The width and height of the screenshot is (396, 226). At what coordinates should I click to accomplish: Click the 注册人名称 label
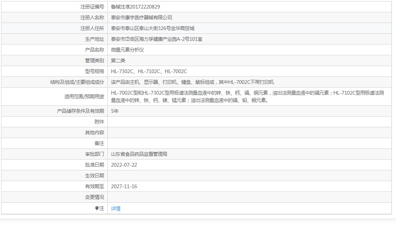click(x=92, y=17)
